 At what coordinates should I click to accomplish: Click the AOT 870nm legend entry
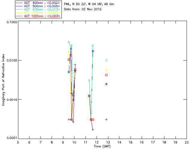pos(38,13)
